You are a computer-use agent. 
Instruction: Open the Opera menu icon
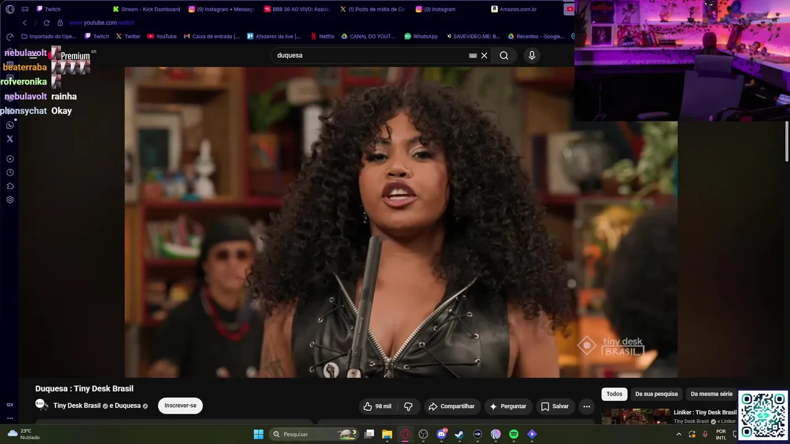click(x=10, y=9)
